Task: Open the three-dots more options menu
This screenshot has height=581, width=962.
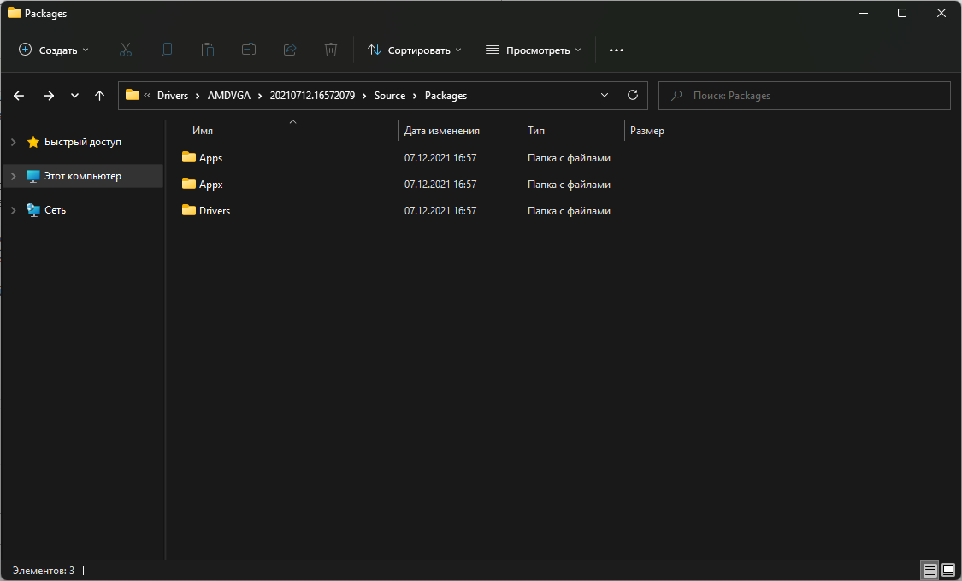Action: [x=616, y=50]
